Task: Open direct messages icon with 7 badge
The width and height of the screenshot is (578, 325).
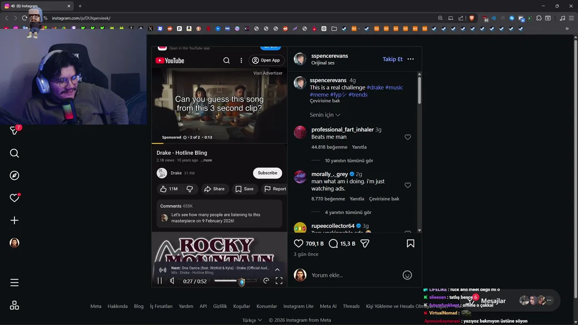Action: [14, 130]
